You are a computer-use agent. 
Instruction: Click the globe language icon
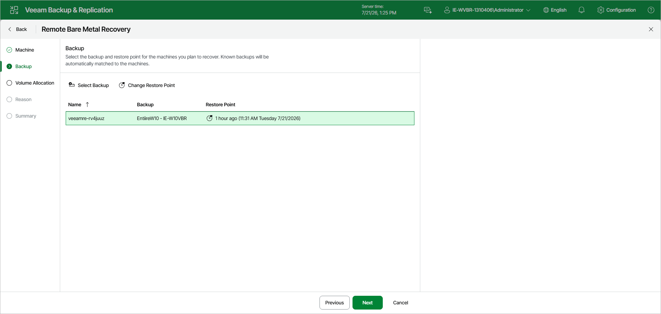pos(546,10)
